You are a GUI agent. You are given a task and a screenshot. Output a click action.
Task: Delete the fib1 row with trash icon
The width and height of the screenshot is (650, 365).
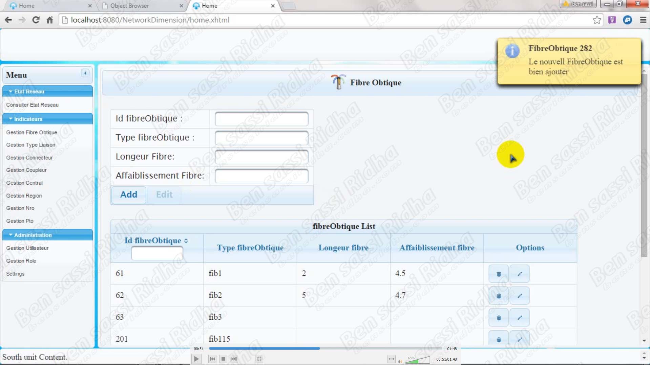[x=498, y=274]
